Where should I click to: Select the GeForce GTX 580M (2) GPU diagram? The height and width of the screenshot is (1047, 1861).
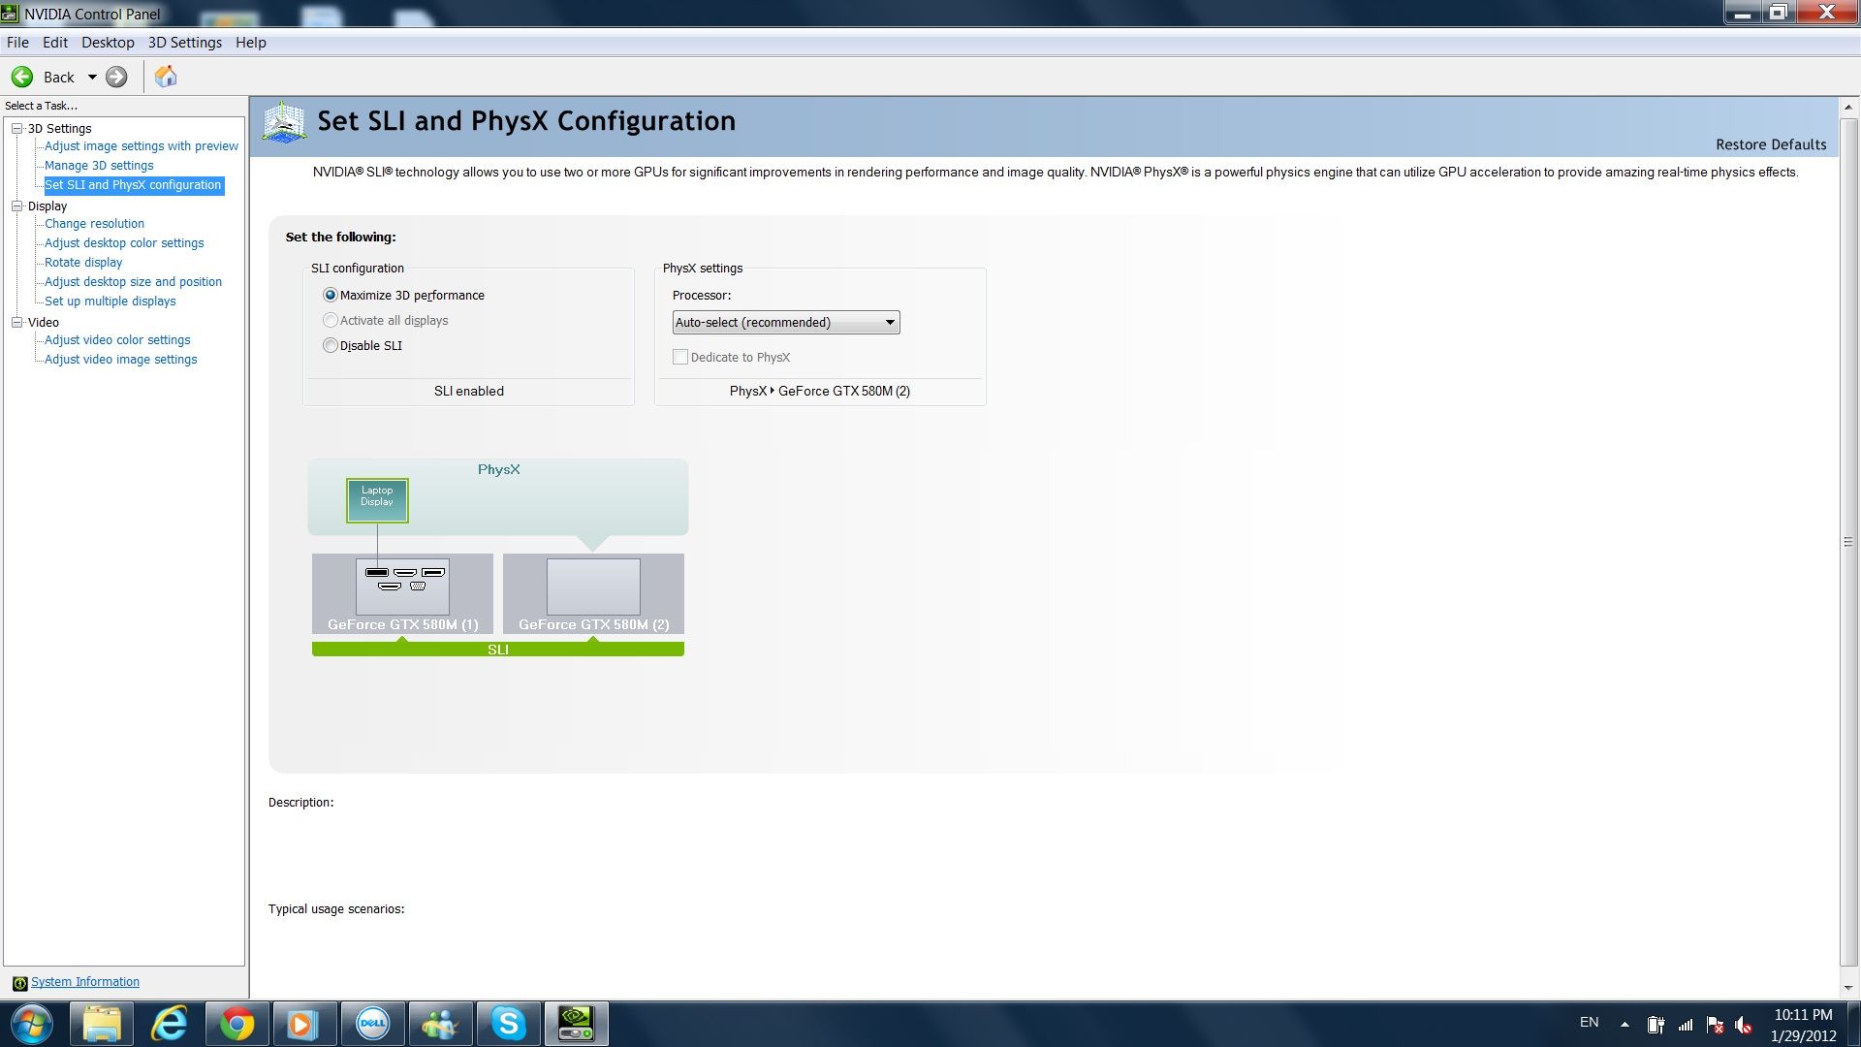pyautogui.click(x=593, y=593)
